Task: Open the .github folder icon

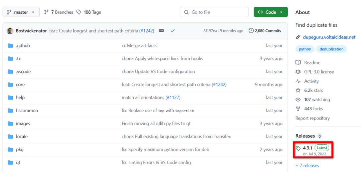Action: [x=10, y=45]
